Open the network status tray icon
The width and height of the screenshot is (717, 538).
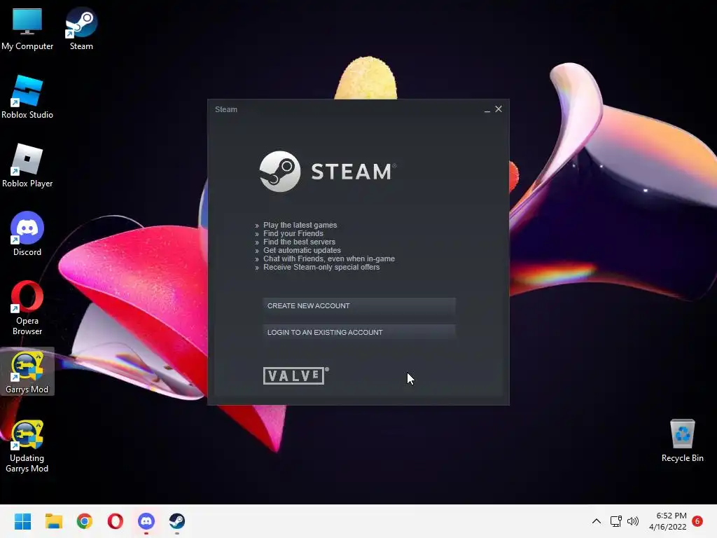tap(616, 521)
